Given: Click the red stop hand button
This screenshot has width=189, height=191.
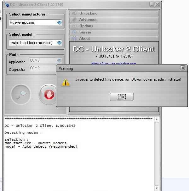Looking at the screenshot, I should 49,94.
